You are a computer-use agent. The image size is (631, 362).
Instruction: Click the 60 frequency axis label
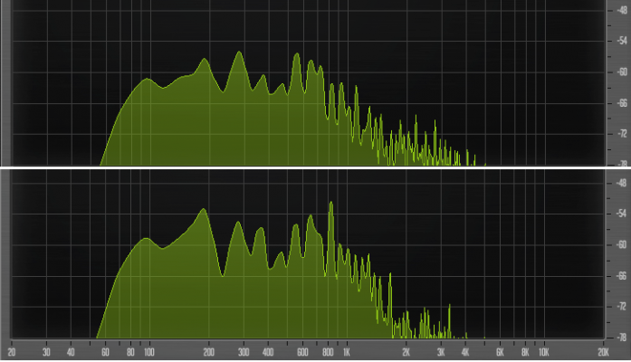tap(105, 352)
